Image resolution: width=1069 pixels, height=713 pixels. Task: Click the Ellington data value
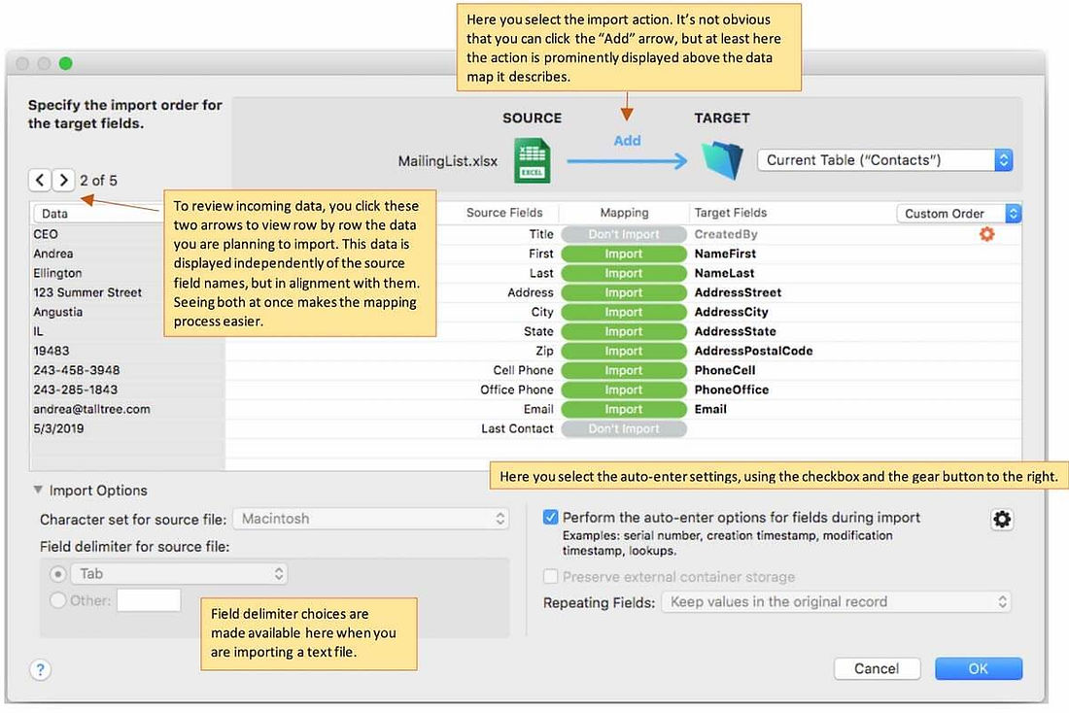point(57,273)
